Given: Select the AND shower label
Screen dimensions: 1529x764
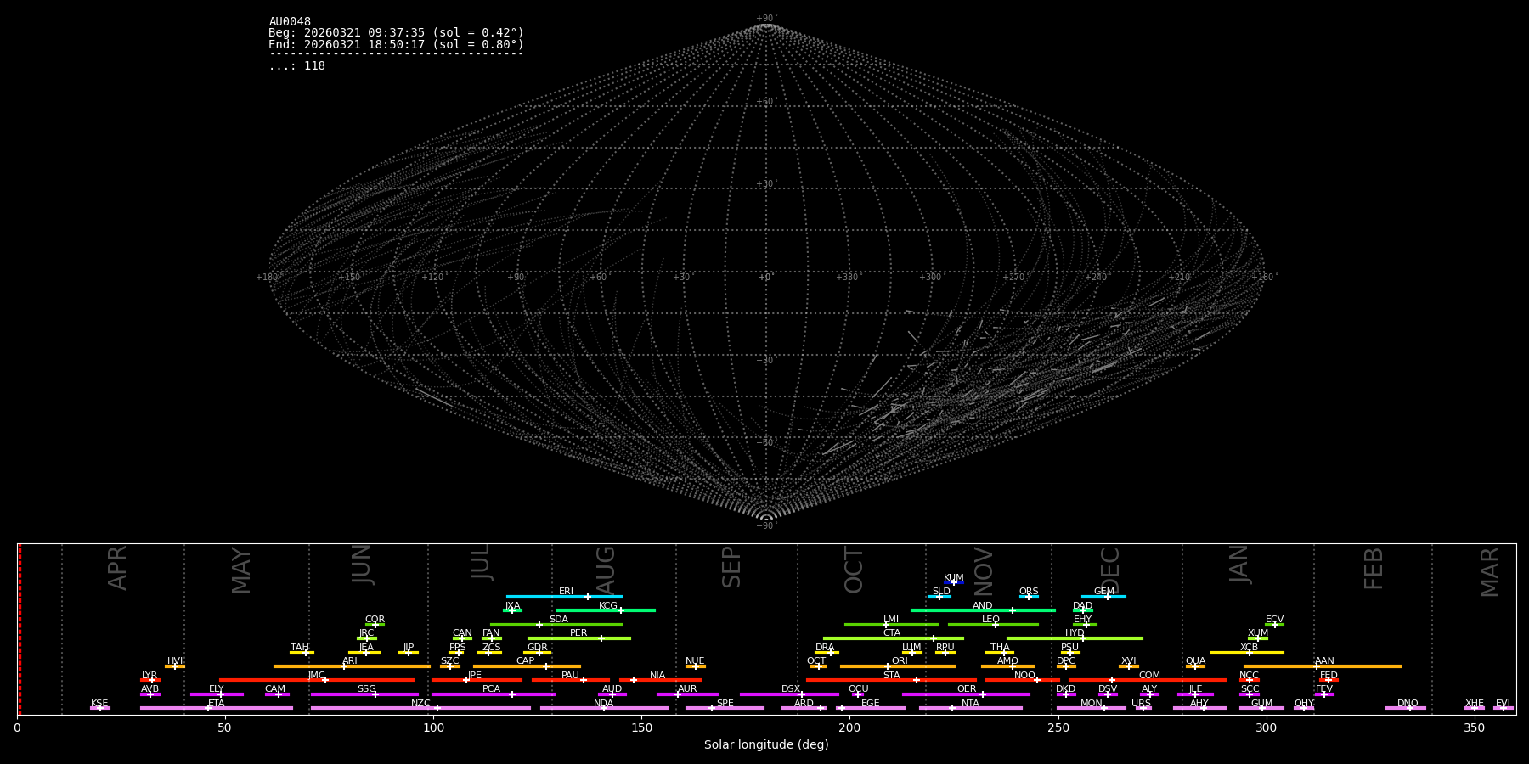Looking at the screenshot, I should click(983, 606).
